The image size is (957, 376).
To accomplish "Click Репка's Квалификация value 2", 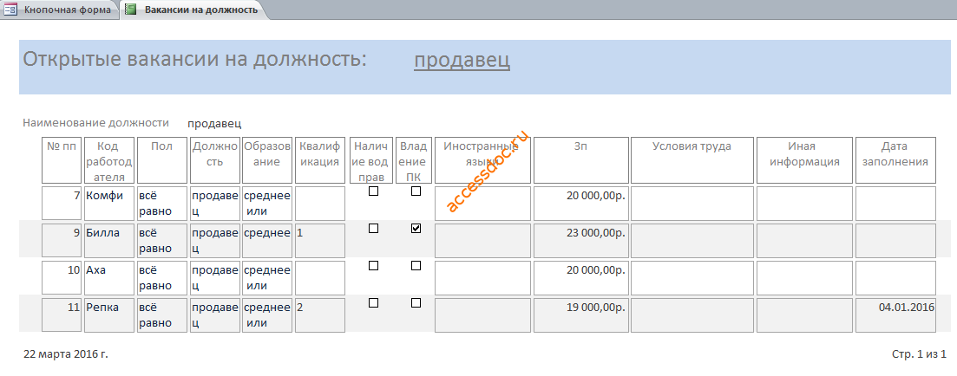I will click(x=320, y=315).
